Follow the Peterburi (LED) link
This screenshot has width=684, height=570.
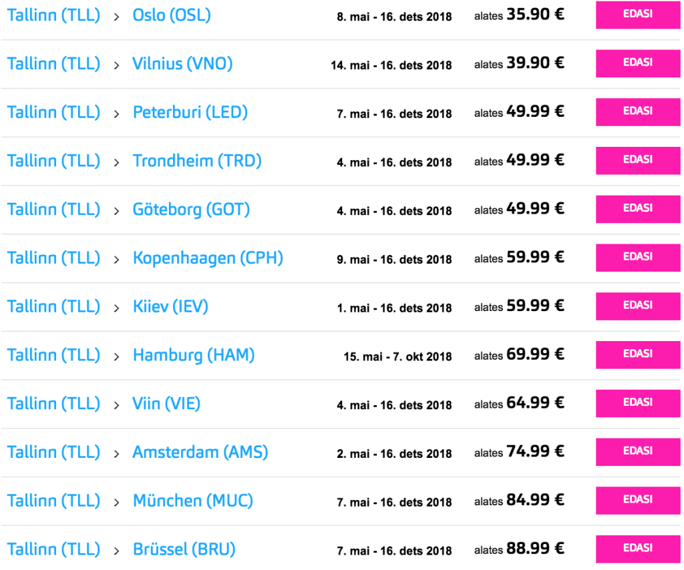(190, 112)
